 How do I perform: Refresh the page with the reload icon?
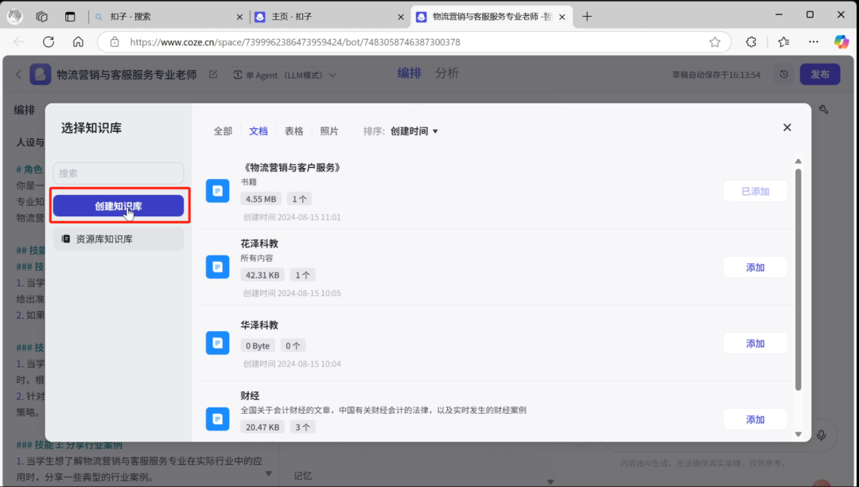pyautogui.click(x=48, y=42)
